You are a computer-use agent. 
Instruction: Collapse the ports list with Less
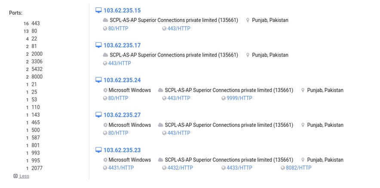(24, 176)
